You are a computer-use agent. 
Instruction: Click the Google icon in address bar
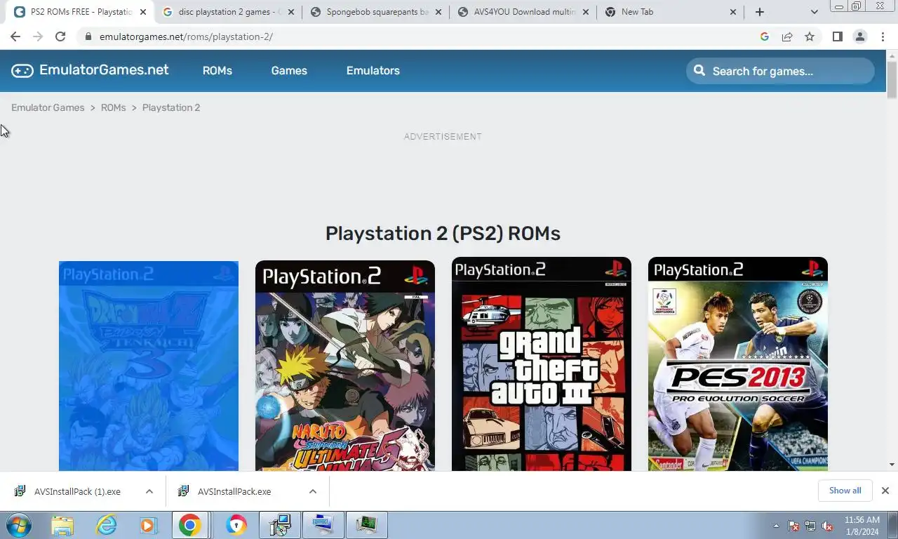[765, 36]
